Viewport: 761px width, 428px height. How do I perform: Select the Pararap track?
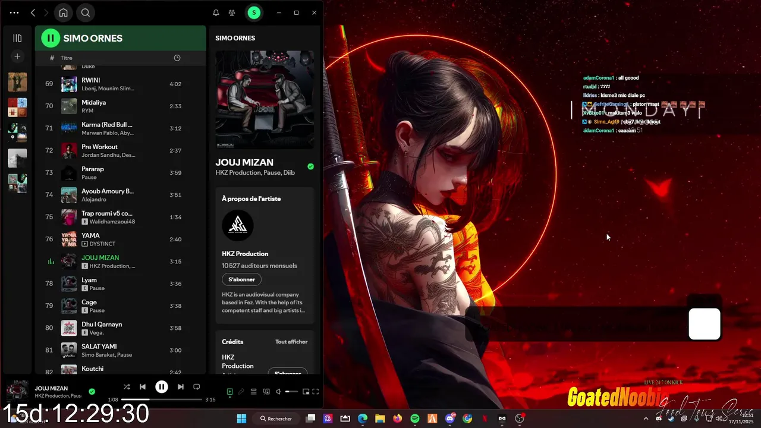pos(121,173)
